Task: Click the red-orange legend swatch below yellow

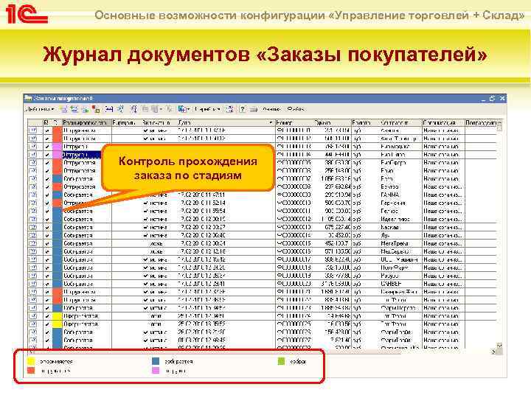Action: (31, 371)
